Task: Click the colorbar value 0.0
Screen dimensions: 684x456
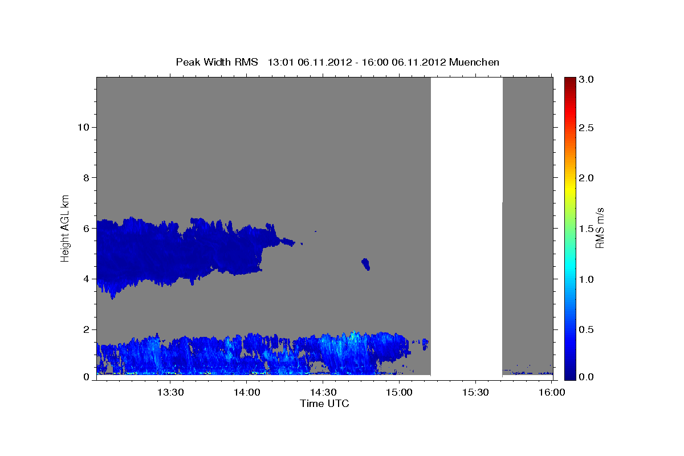Action: tap(586, 377)
